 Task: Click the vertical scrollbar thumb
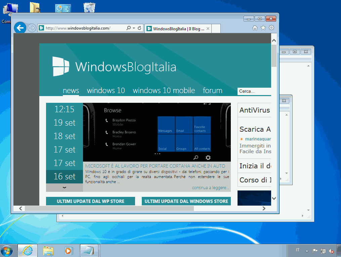tap(274, 56)
